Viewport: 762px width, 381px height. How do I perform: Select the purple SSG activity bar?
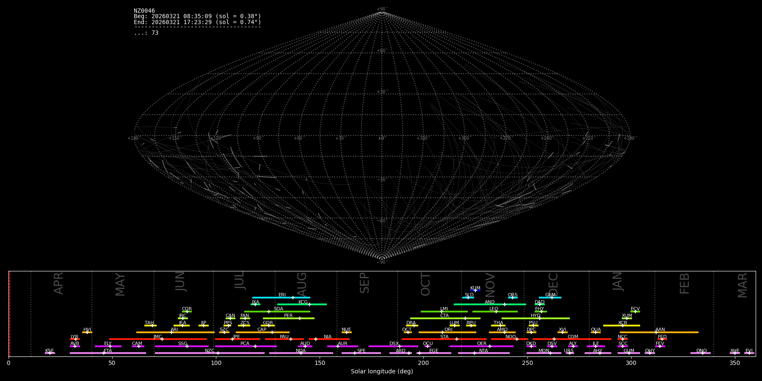click(x=182, y=346)
